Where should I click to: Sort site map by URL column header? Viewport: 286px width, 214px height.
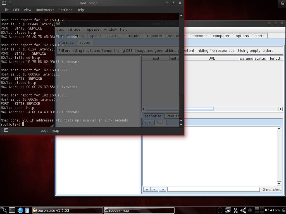point(211,58)
